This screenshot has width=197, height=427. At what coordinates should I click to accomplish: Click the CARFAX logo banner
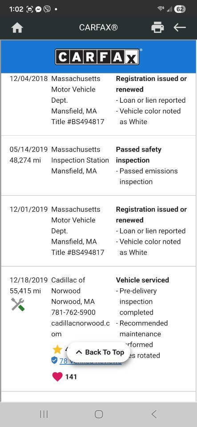coord(99,56)
